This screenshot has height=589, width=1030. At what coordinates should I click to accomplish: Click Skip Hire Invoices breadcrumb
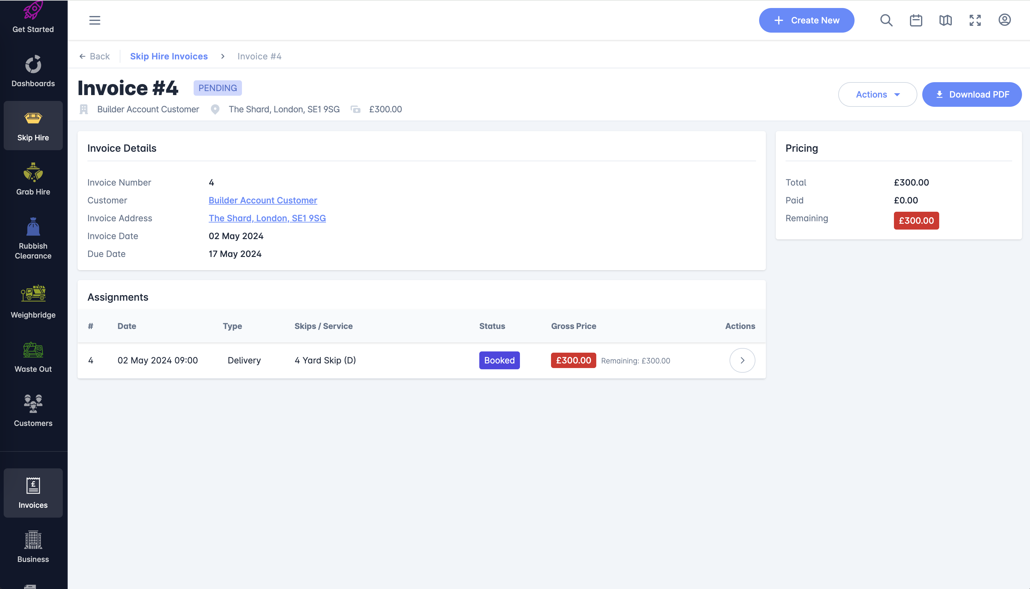(169, 56)
